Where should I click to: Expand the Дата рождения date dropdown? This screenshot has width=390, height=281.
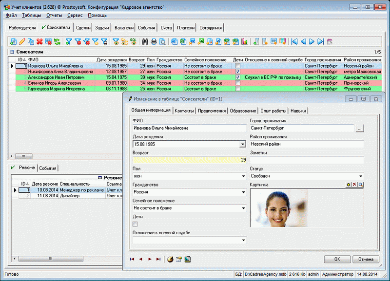[243, 145]
